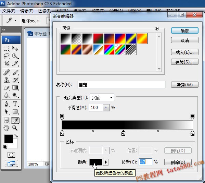Click the toolbox foreground color swatch

(8, 139)
